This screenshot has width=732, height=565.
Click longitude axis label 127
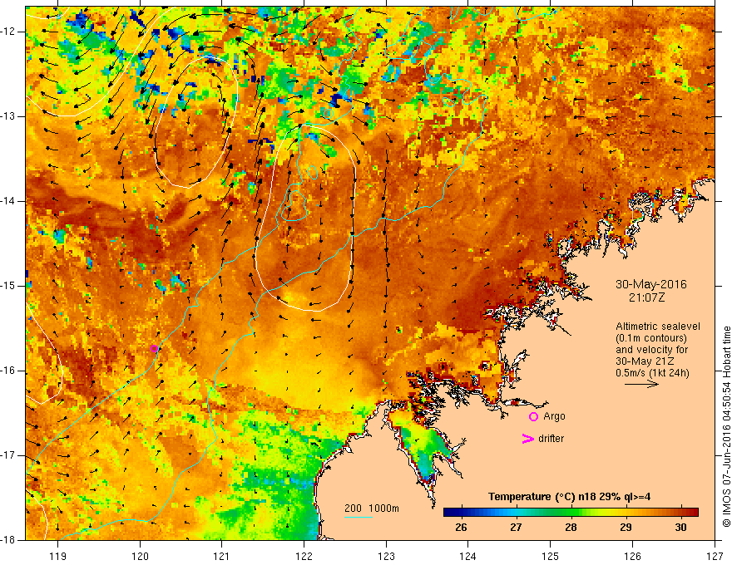pos(715,556)
